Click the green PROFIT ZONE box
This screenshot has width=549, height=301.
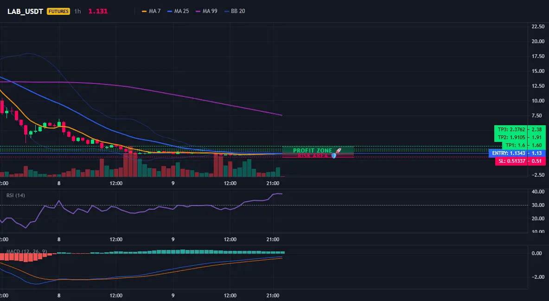click(318, 150)
